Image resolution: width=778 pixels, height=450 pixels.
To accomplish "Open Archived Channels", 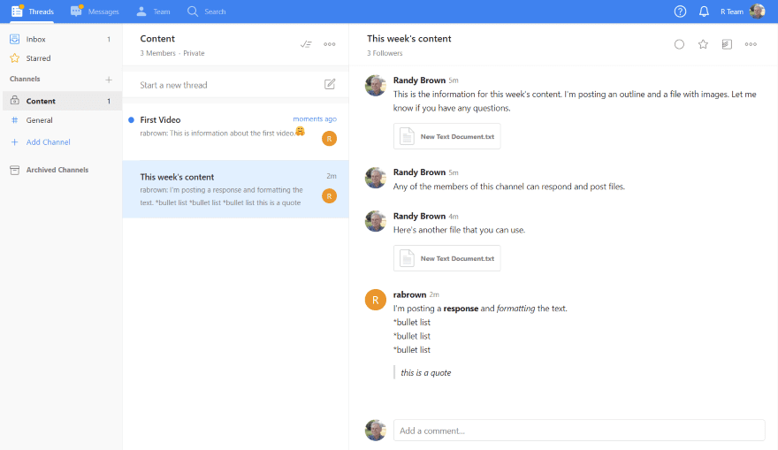I will [x=57, y=170].
